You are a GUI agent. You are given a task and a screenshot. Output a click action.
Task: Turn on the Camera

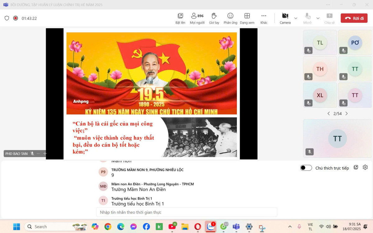pyautogui.click(x=285, y=18)
